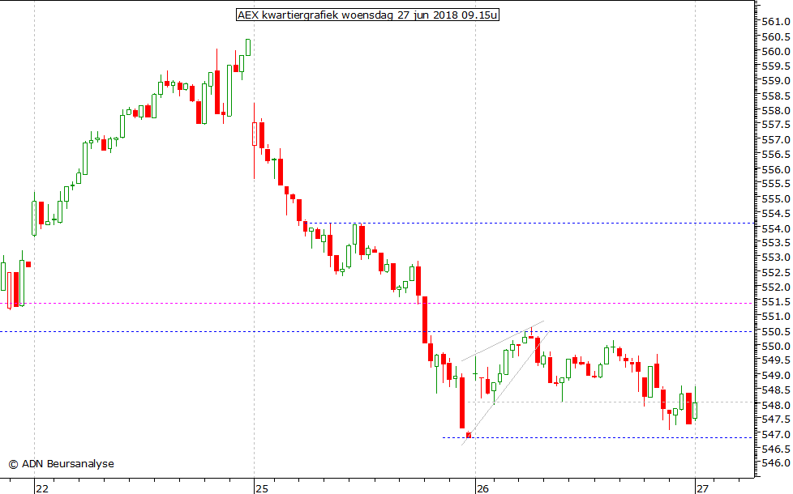Click the tall green candle topping at 560.5
793x494 pixels.
click(248, 47)
